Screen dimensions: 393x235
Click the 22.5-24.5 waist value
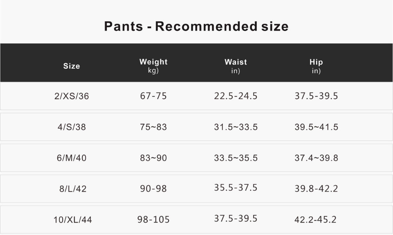tap(236, 96)
